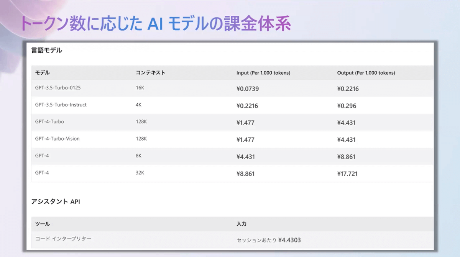The width and height of the screenshot is (460, 257).
Task: Select GPT-4-Turbo output price ¥4.431
Action: pyautogui.click(x=347, y=123)
